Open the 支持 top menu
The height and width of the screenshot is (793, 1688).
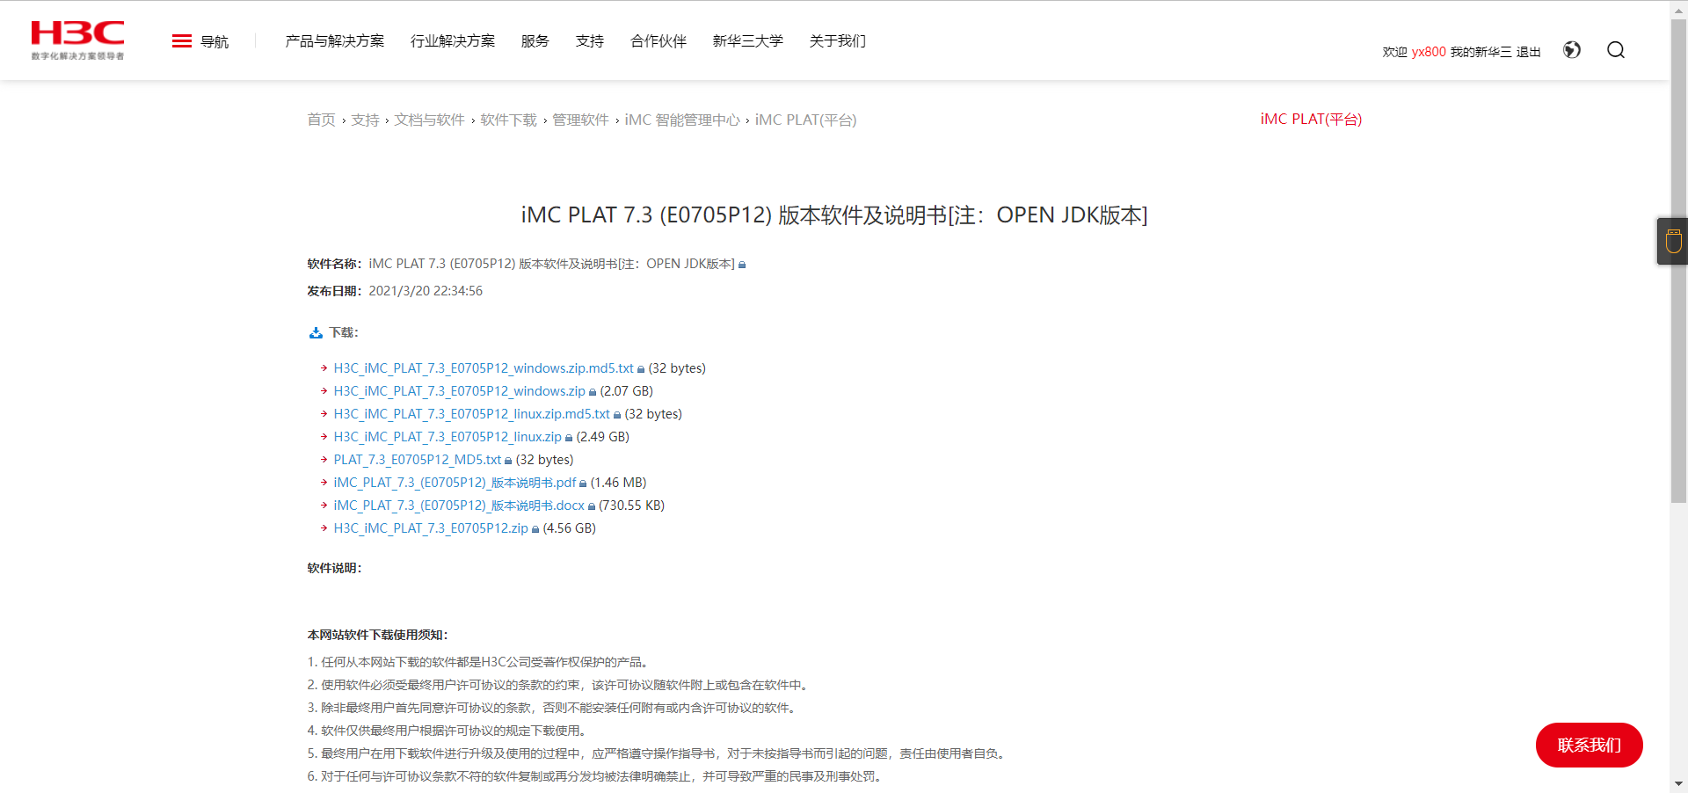point(590,41)
